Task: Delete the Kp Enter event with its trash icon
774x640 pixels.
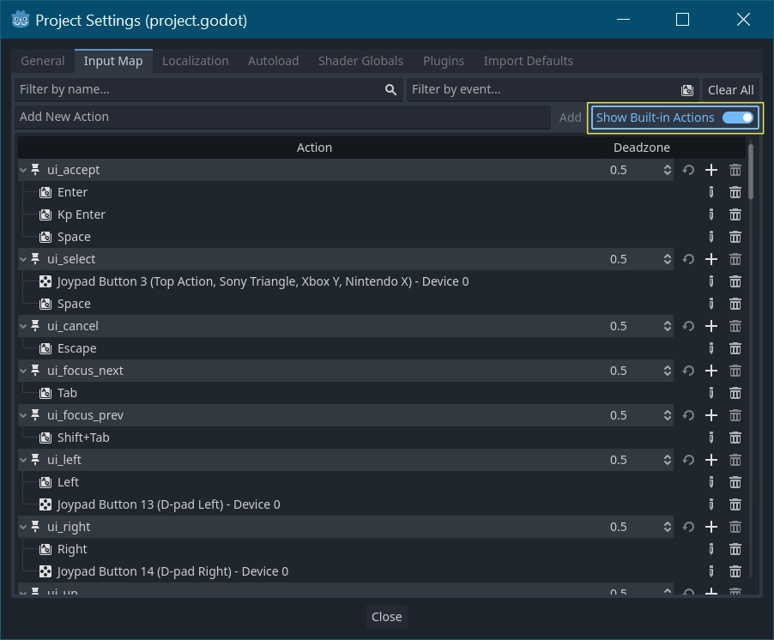Action: click(x=735, y=214)
